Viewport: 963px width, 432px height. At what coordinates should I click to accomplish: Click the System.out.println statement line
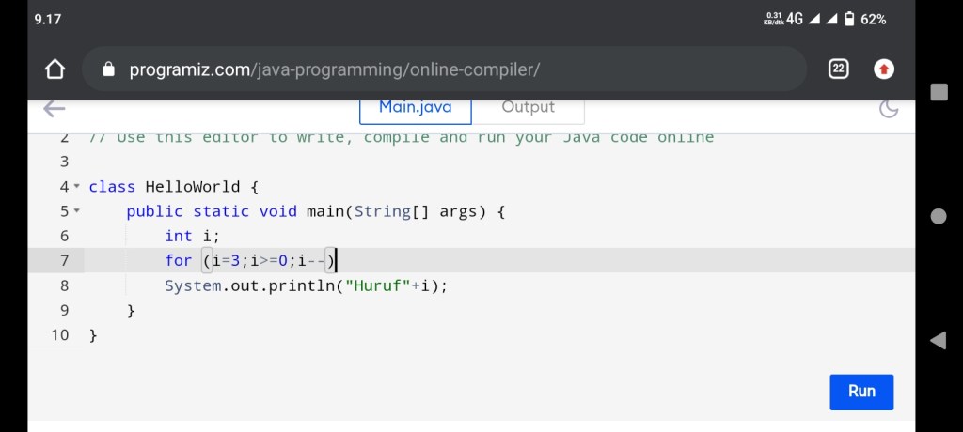pos(306,285)
